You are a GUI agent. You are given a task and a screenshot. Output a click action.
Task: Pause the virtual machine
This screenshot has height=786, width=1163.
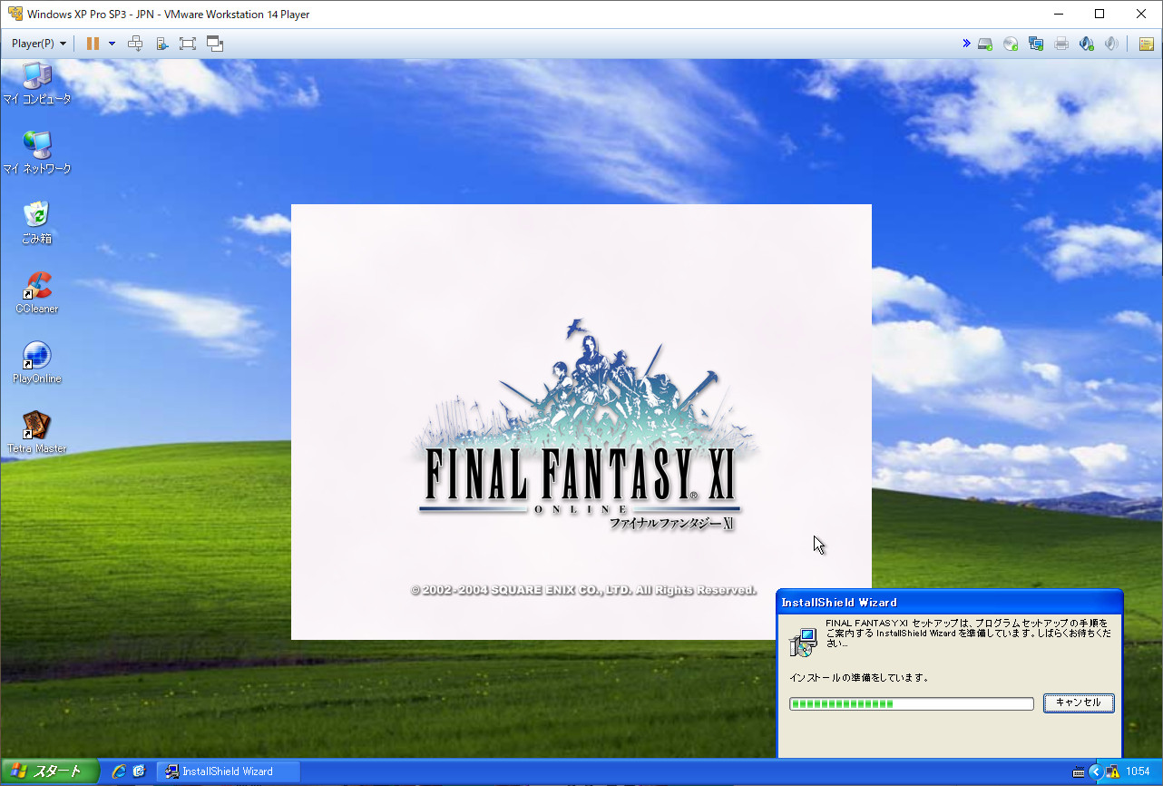(93, 44)
